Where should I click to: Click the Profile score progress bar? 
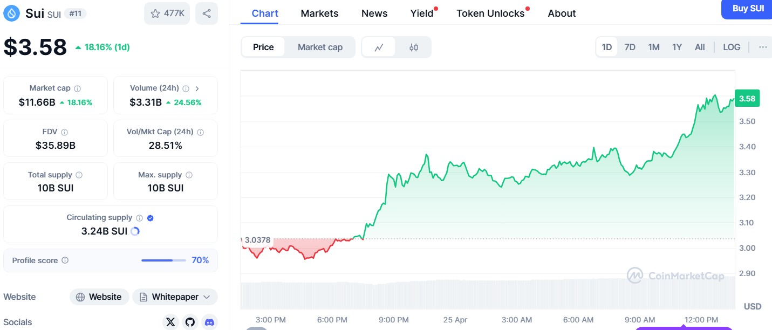tap(163, 260)
